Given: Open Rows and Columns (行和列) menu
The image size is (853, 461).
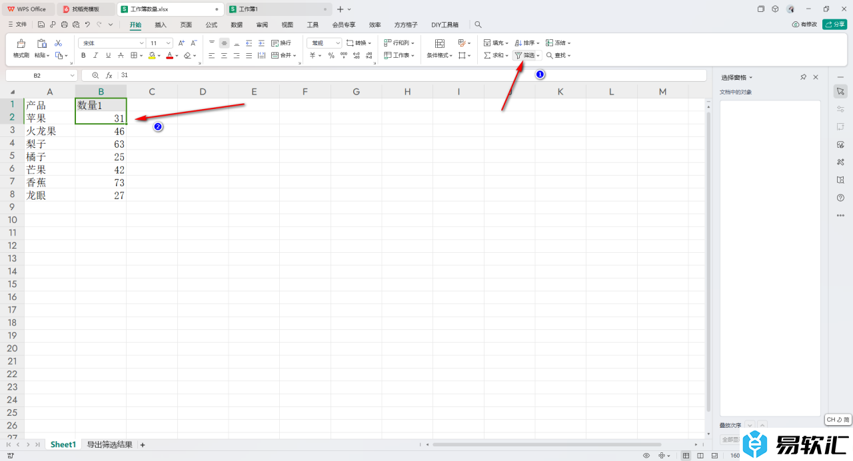Looking at the screenshot, I should [399, 43].
